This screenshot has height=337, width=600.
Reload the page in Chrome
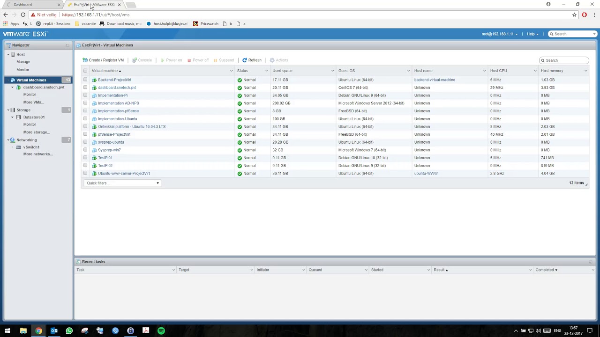(23, 15)
